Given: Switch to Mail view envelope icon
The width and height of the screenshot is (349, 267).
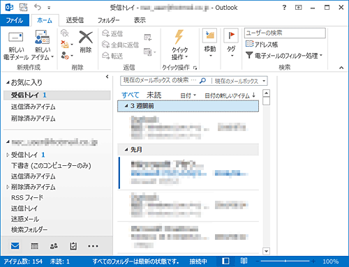Looking at the screenshot, I should pos(15,245).
